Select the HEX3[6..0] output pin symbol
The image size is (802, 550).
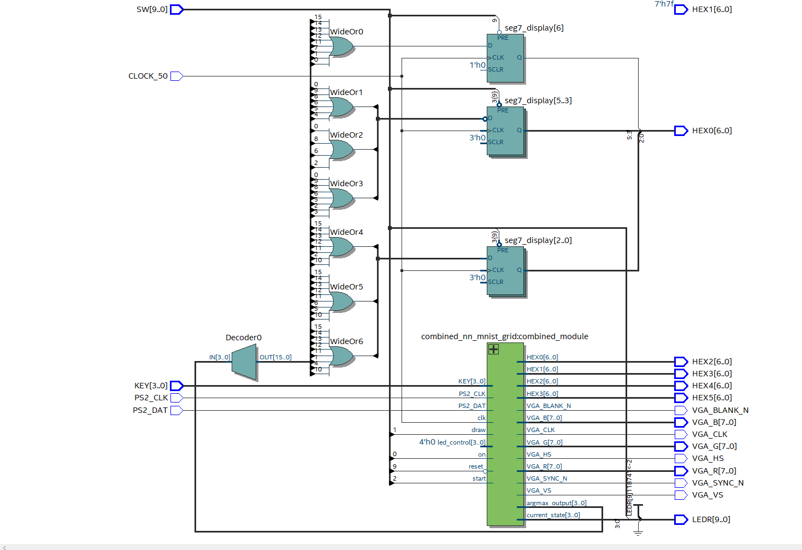(681, 374)
